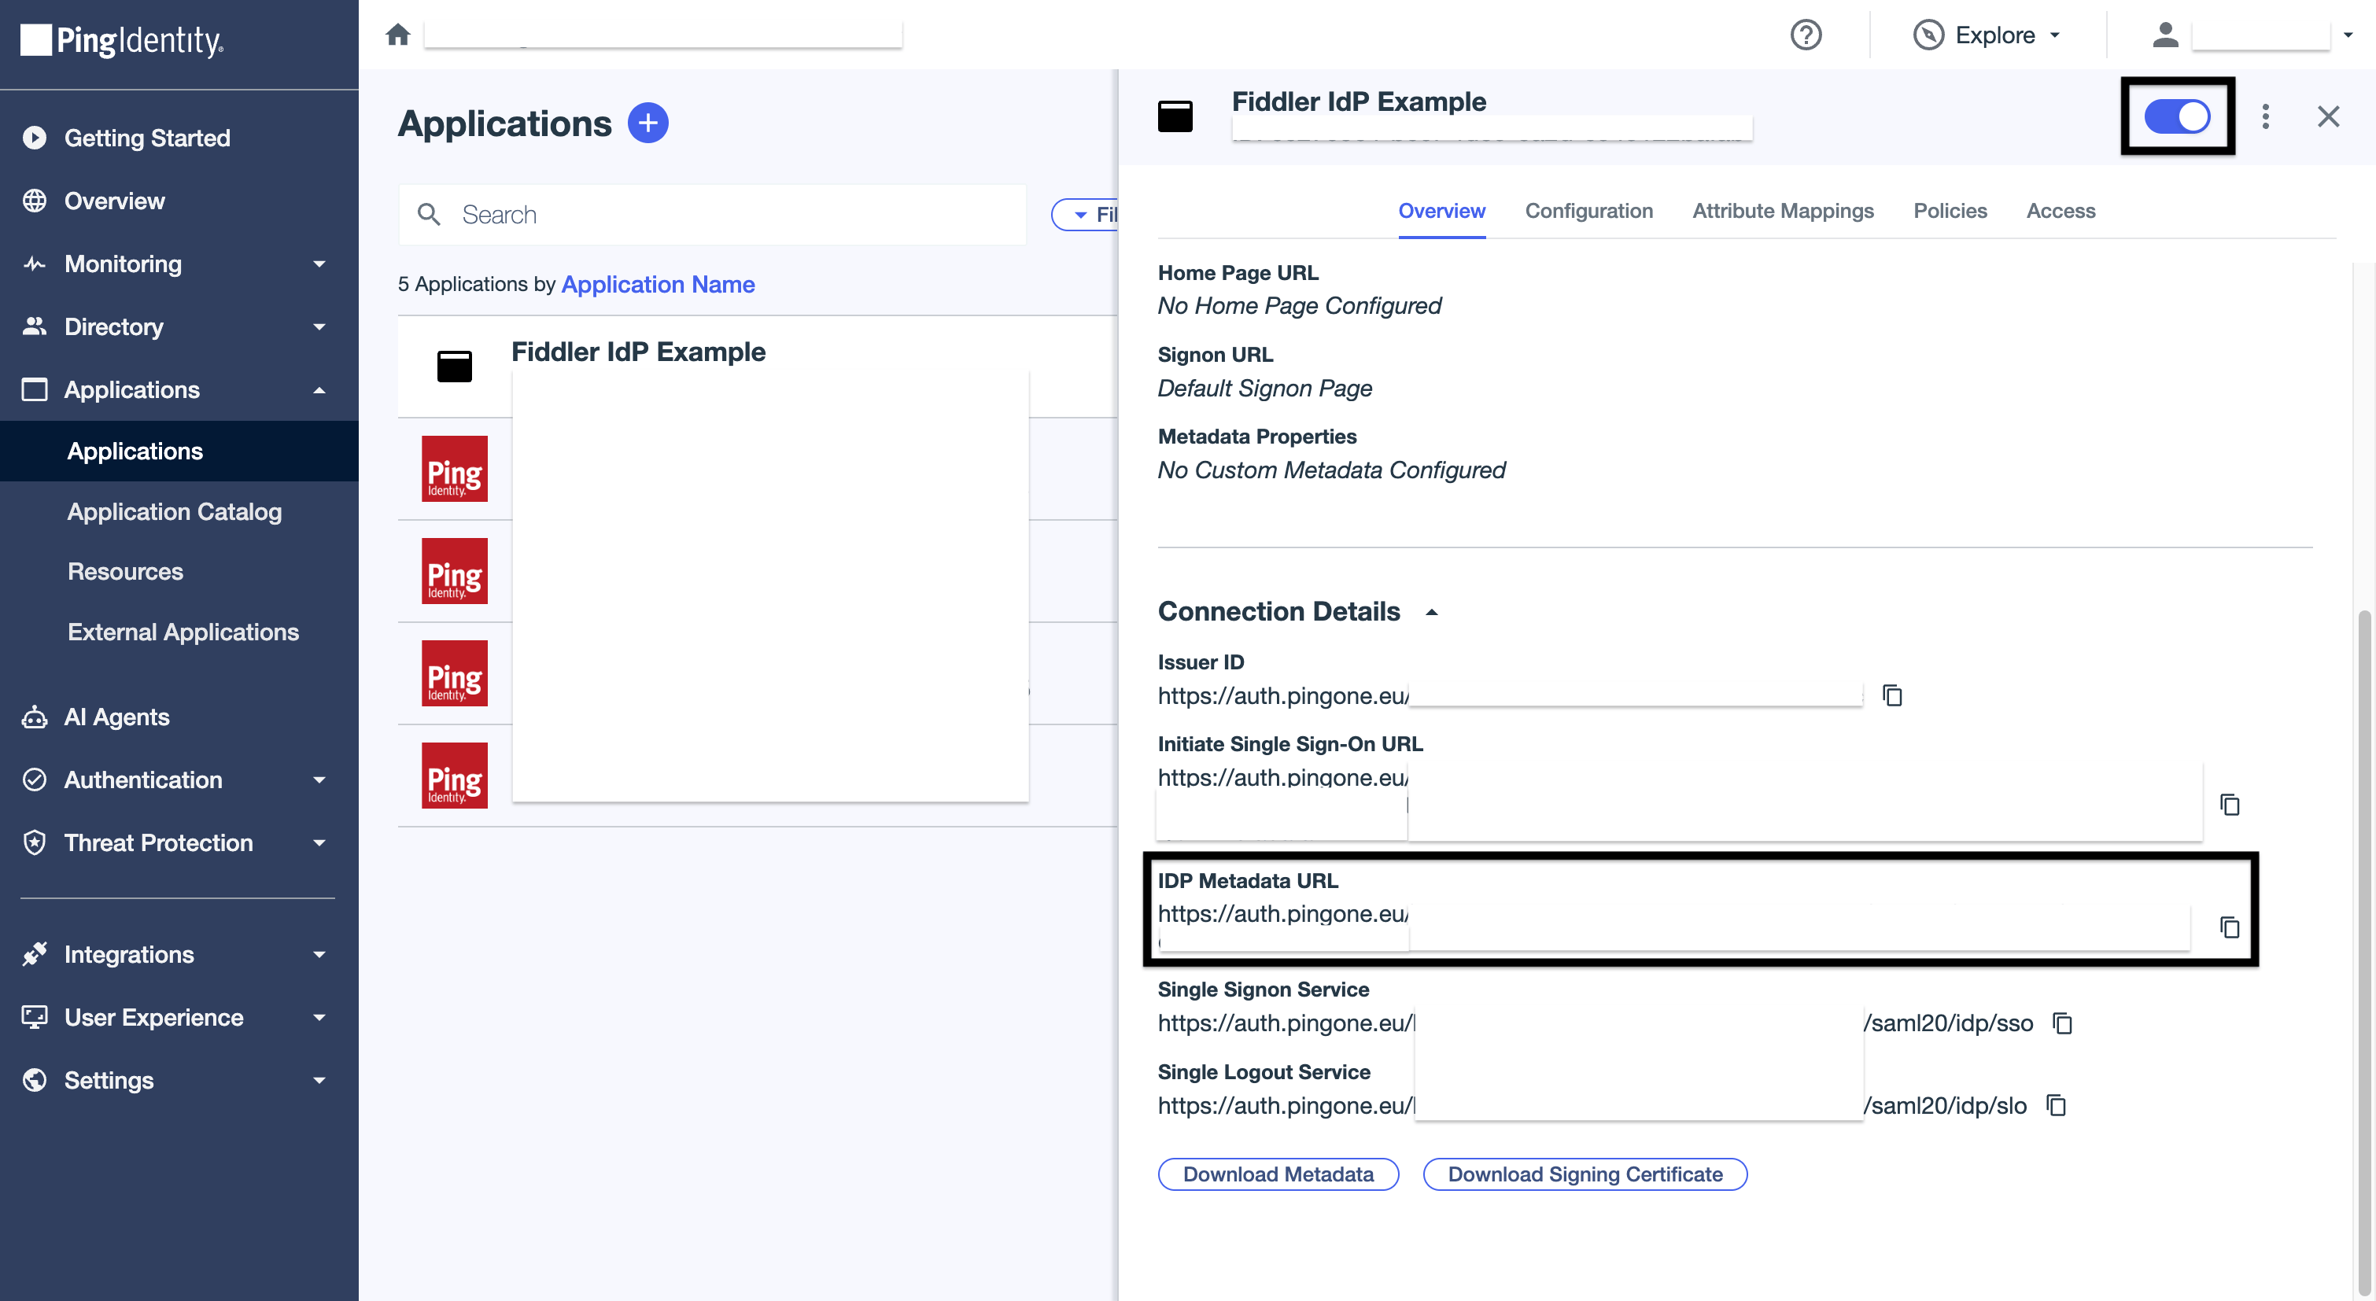The width and height of the screenshot is (2376, 1301).
Task: Click the Getting Started play icon
Action: (34, 138)
